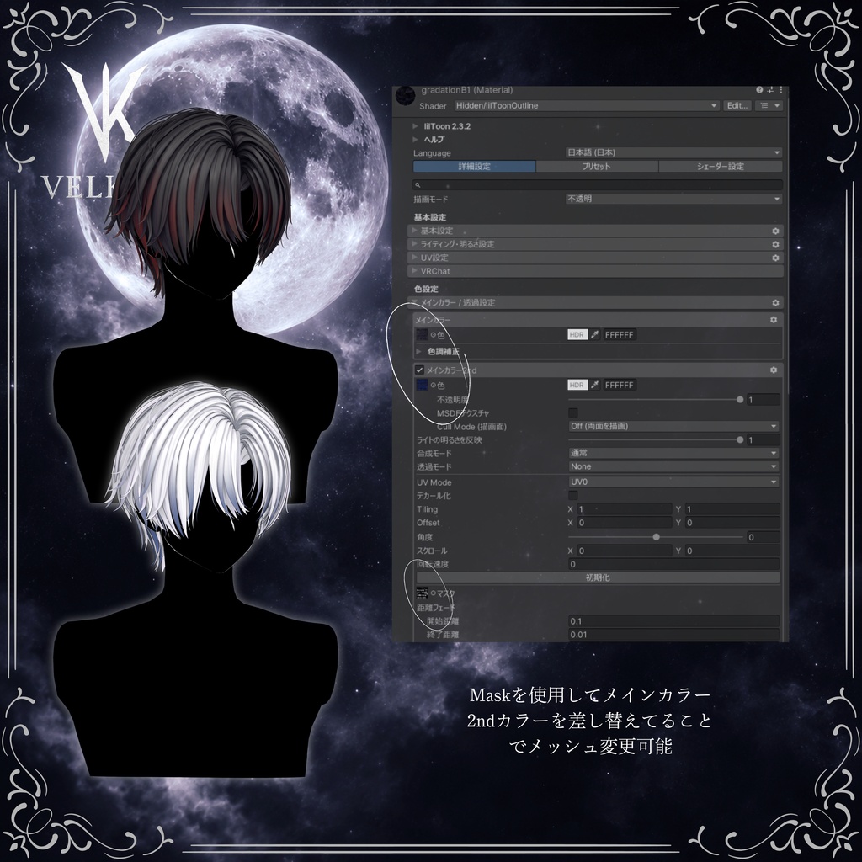This screenshot has height=862, width=862.
Task: Click the 終了距離 0.01 field
Action: pyautogui.click(x=674, y=635)
